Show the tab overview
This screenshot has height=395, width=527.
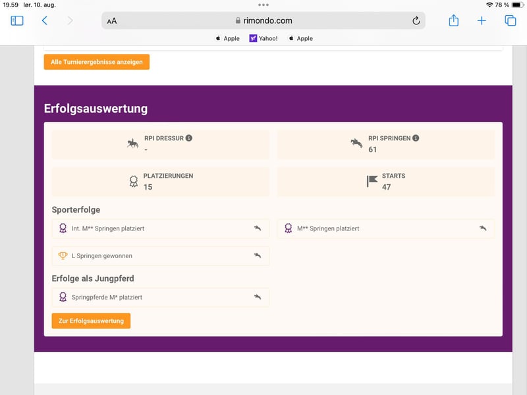[510, 20]
